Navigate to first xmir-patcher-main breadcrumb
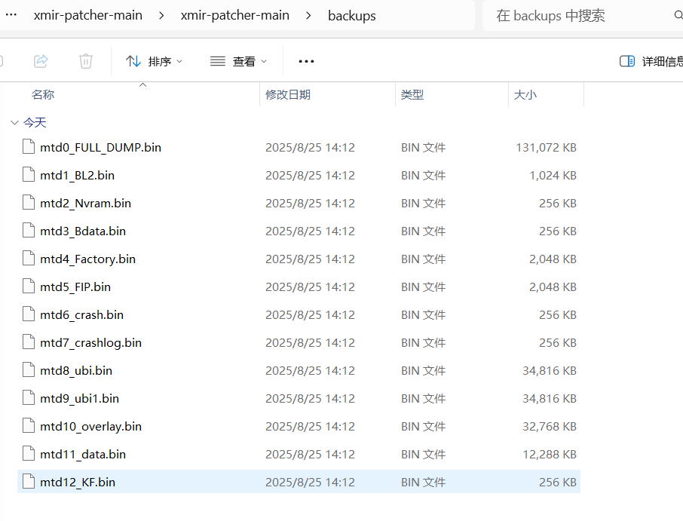The image size is (683, 521). click(87, 16)
